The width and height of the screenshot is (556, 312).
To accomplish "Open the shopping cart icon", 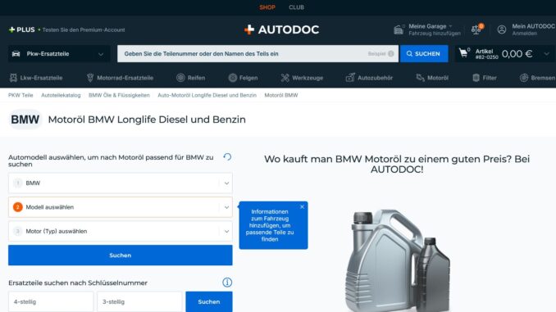I will (x=463, y=53).
